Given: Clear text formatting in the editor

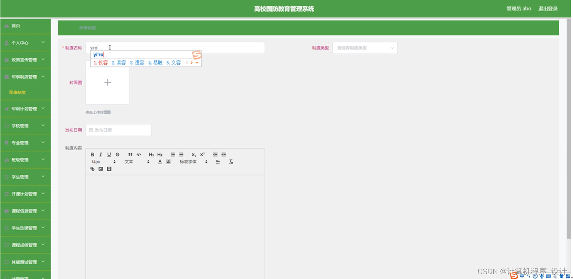Looking at the screenshot, I should [231, 162].
